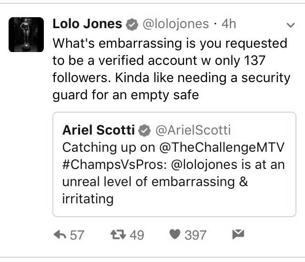The width and height of the screenshot is (305, 262).
Task: Retweet using the retweet arrows icon
Action: point(118,234)
